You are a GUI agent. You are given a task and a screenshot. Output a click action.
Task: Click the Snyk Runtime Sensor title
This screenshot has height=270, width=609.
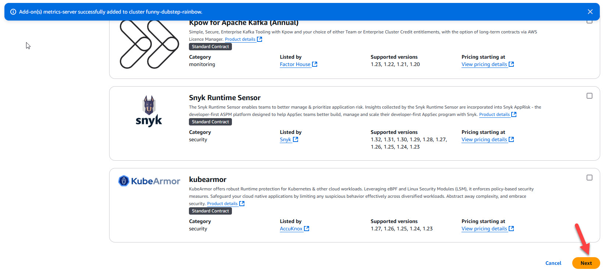(x=225, y=98)
